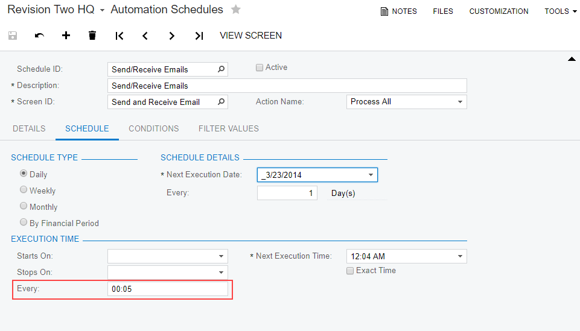Go to first record icon

pyautogui.click(x=120, y=36)
